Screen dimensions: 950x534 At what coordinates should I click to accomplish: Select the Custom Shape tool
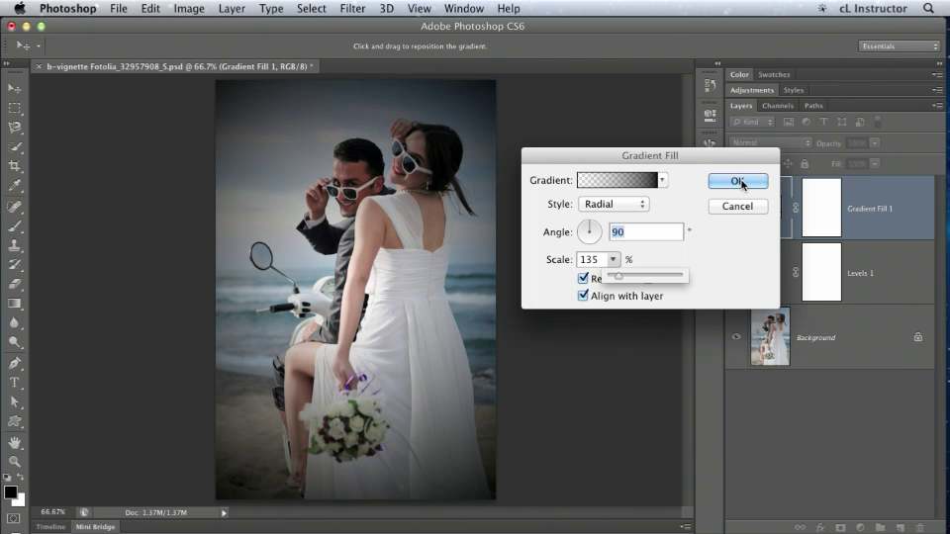pyautogui.click(x=15, y=421)
